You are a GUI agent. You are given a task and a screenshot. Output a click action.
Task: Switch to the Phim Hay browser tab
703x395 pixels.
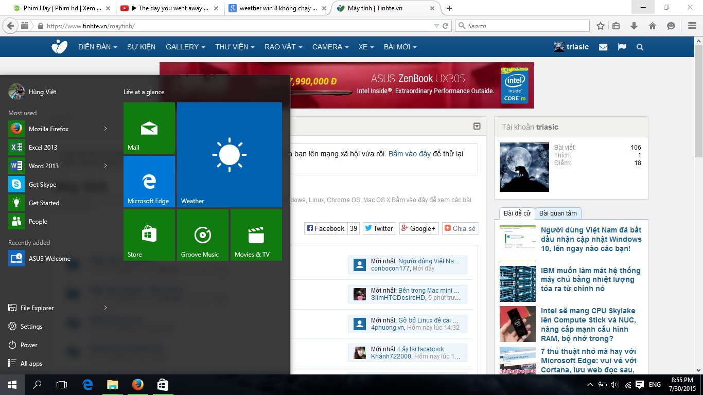click(x=61, y=8)
